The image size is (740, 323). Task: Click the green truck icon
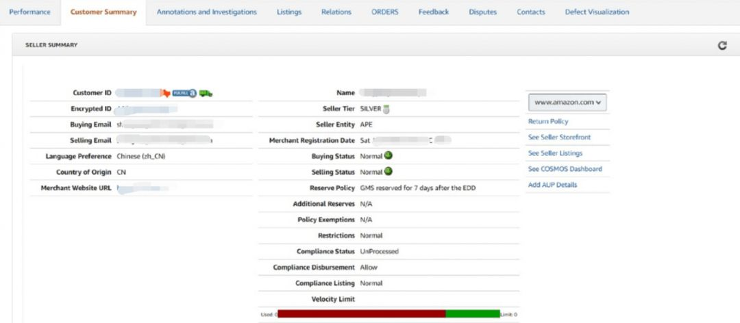(x=206, y=93)
